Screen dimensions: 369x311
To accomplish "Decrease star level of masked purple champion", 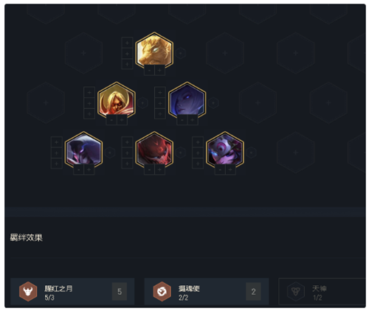I will (220, 170).
